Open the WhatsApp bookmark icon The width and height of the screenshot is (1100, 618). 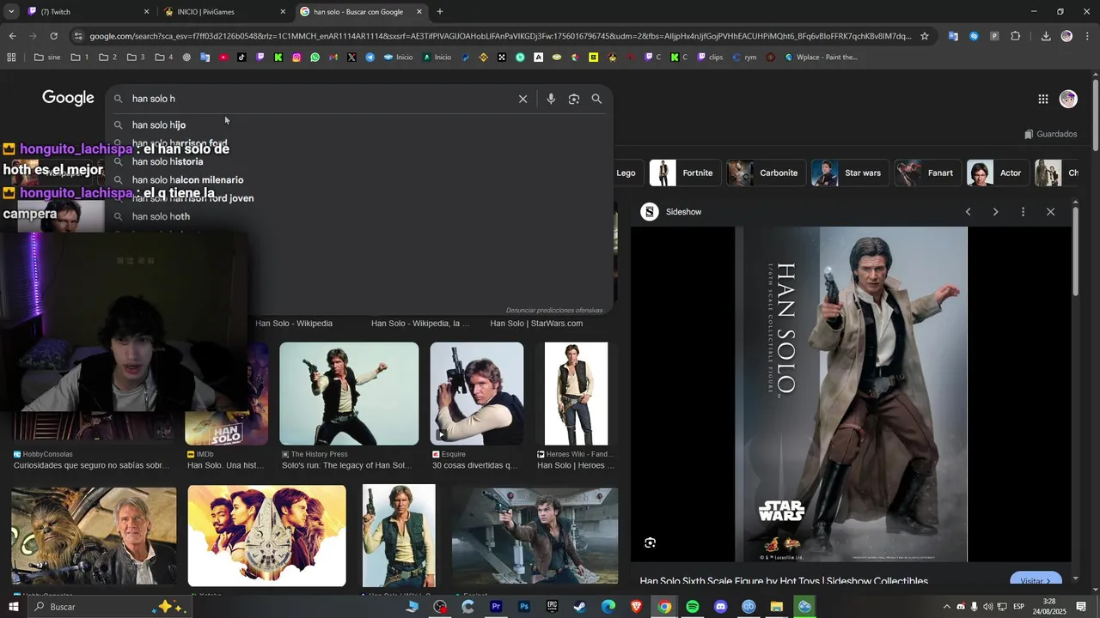(x=315, y=58)
